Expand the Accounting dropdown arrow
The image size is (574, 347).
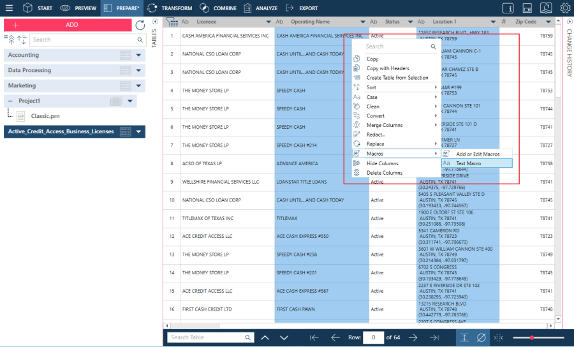(x=138, y=55)
